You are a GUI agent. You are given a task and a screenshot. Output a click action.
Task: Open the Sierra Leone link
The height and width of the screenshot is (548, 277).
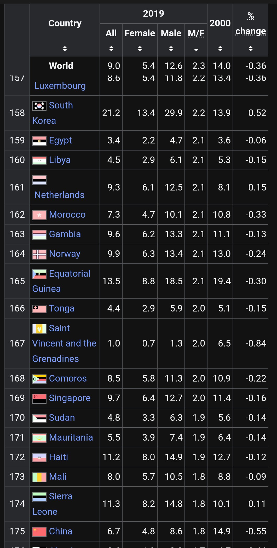point(53,504)
